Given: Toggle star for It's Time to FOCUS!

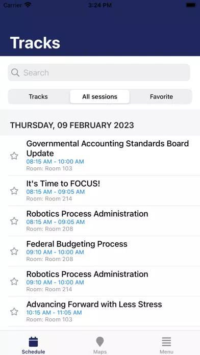Looking at the screenshot, I should tap(14, 191).
